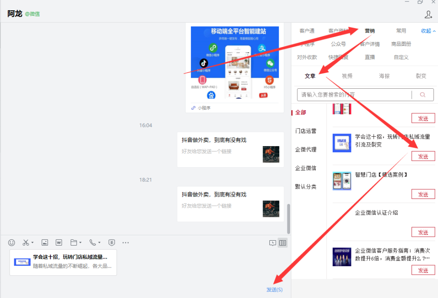The image size is (438, 298).
Task: Open the emoji picker in chat toolbar
Action: [12, 242]
